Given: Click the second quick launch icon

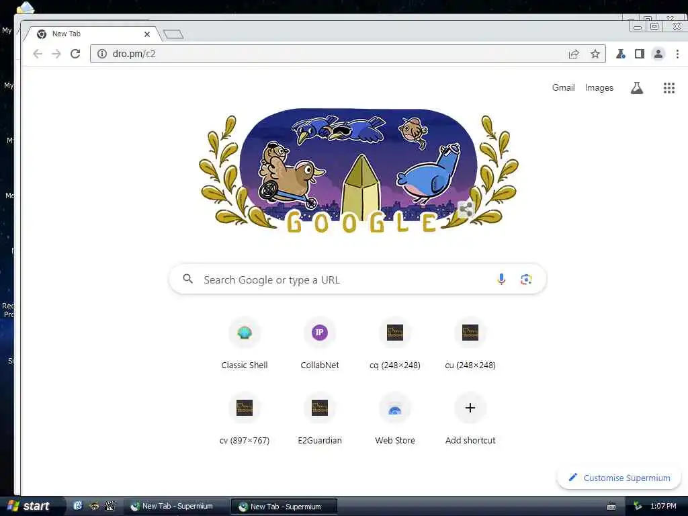Looking at the screenshot, I should (x=94, y=506).
